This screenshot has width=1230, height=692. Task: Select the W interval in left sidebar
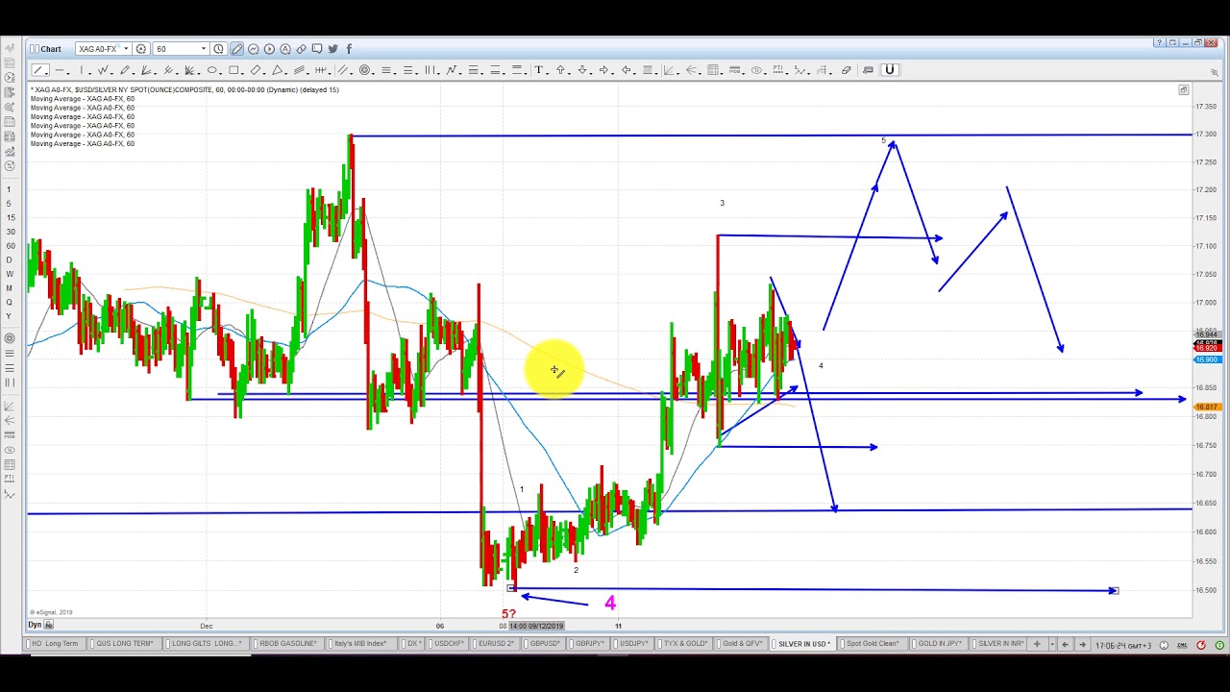pyautogui.click(x=10, y=274)
